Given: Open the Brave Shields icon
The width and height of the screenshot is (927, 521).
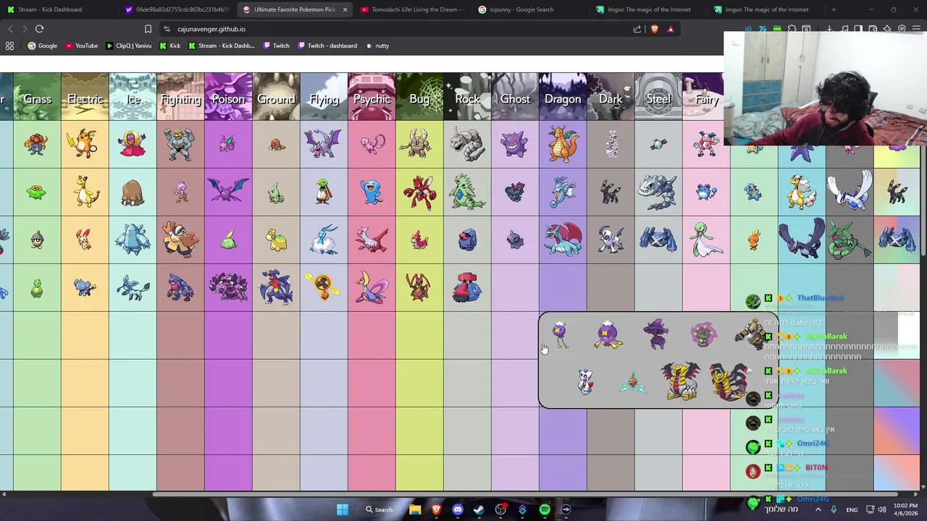Looking at the screenshot, I should point(655,29).
